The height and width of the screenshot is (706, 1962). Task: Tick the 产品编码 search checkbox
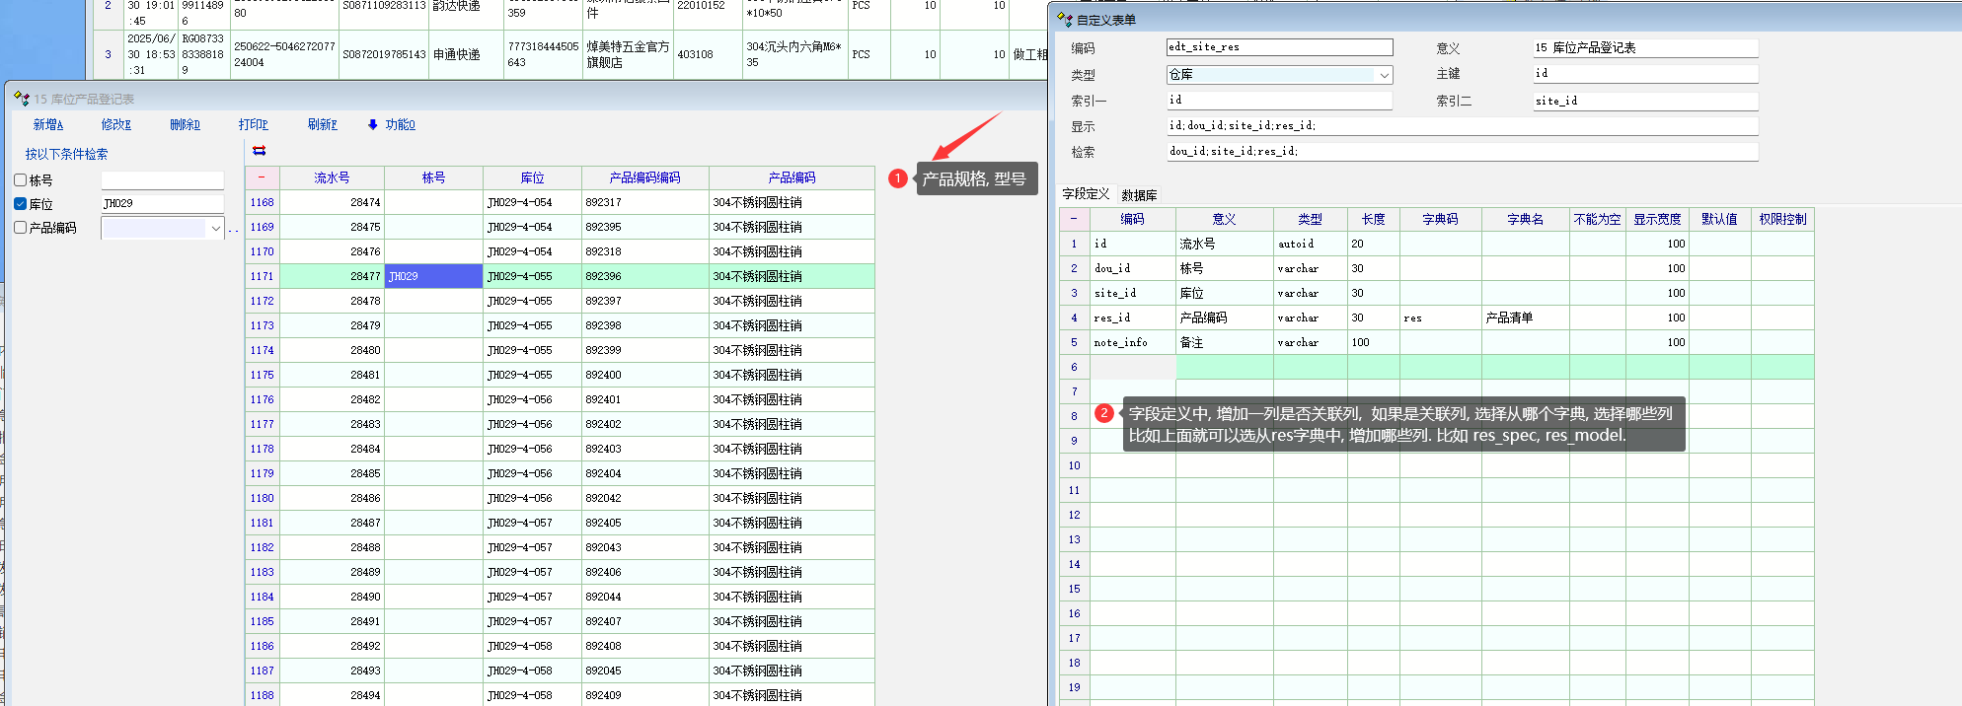coord(21,228)
